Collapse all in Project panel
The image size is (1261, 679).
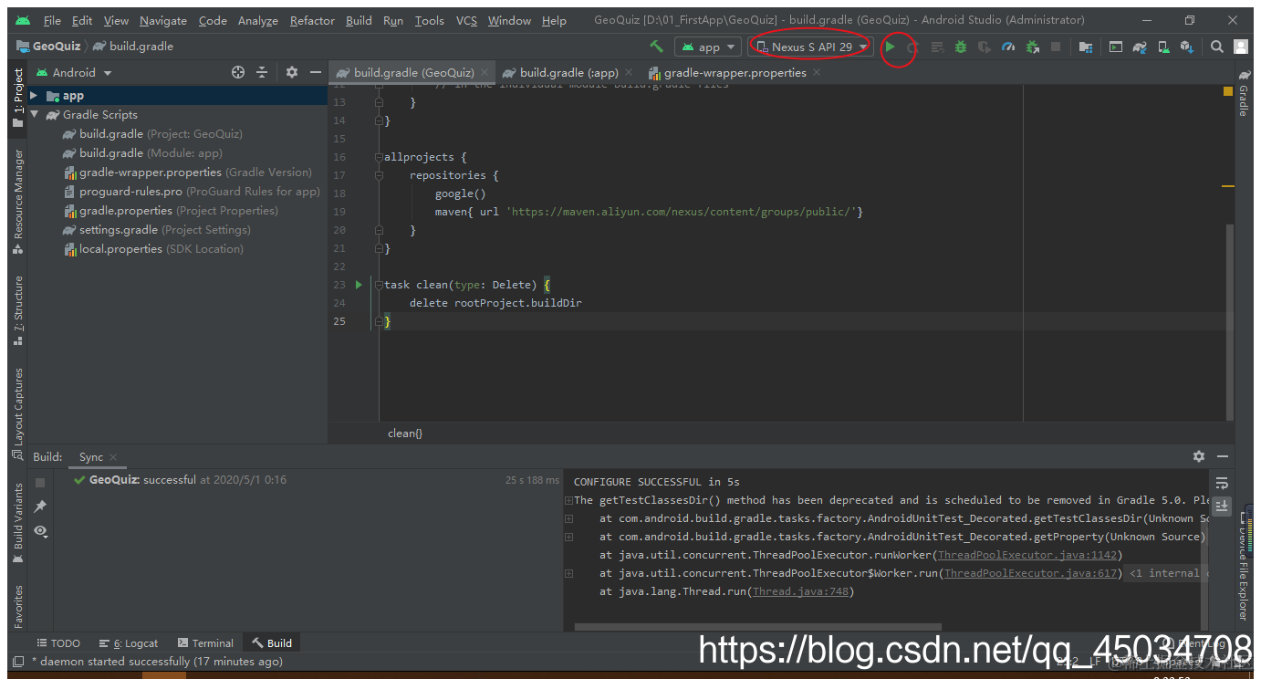[262, 72]
